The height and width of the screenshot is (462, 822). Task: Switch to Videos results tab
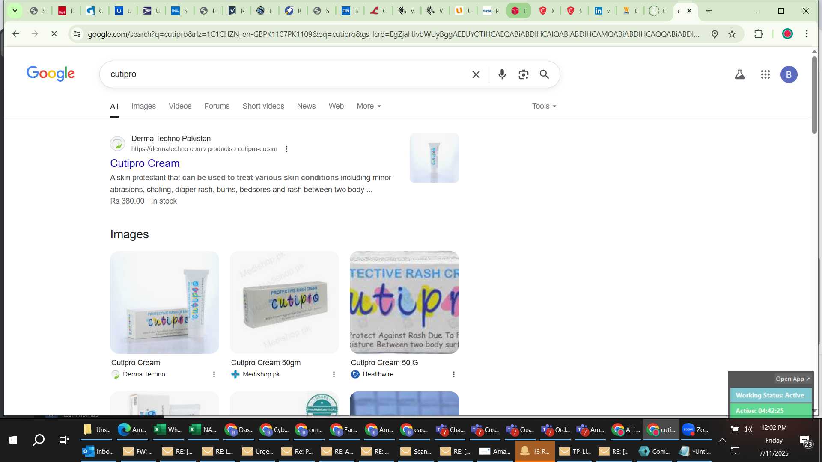click(180, 106)
